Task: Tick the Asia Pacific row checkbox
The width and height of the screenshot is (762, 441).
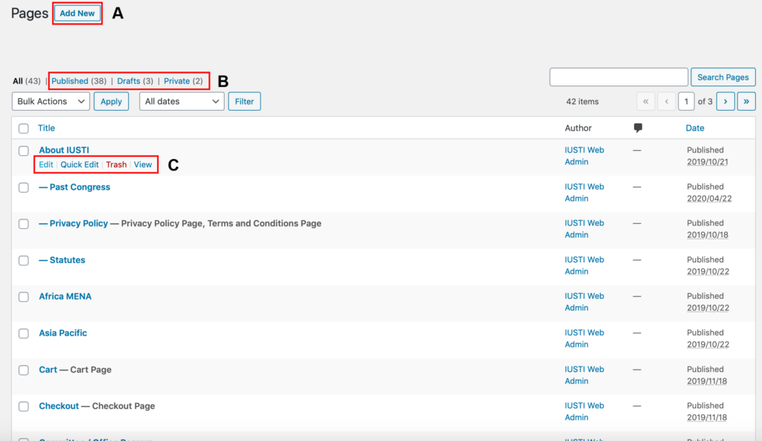Action: pos(23,334)
